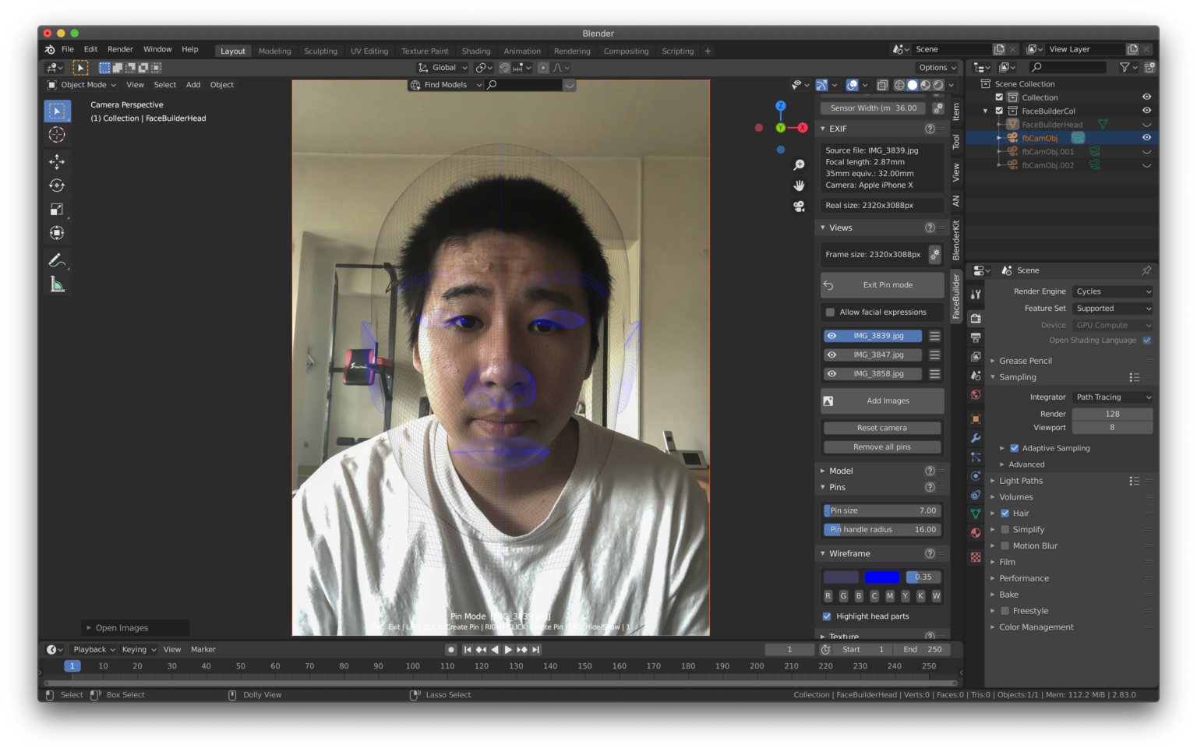Choose the Measure tool

[x=57, y=284]
